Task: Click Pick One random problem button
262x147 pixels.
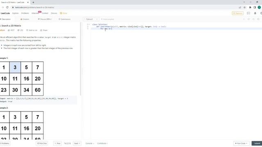Action: [x=42, y=143]
